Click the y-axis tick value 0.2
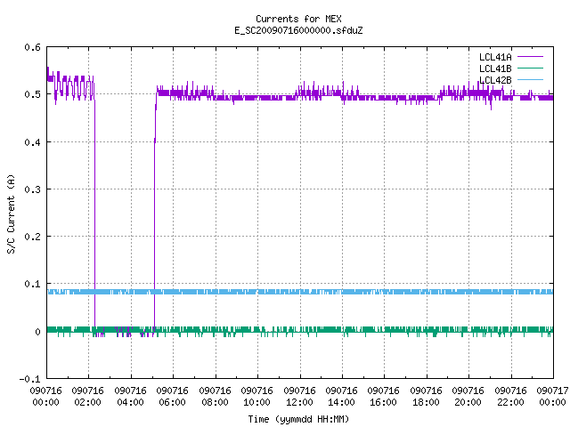This screenshot has height=427, width=570. (x=32, y=237)
